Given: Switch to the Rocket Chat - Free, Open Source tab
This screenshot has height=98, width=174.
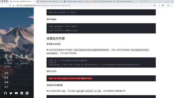Looking at the screenshot, I should (x=49, y=1).
